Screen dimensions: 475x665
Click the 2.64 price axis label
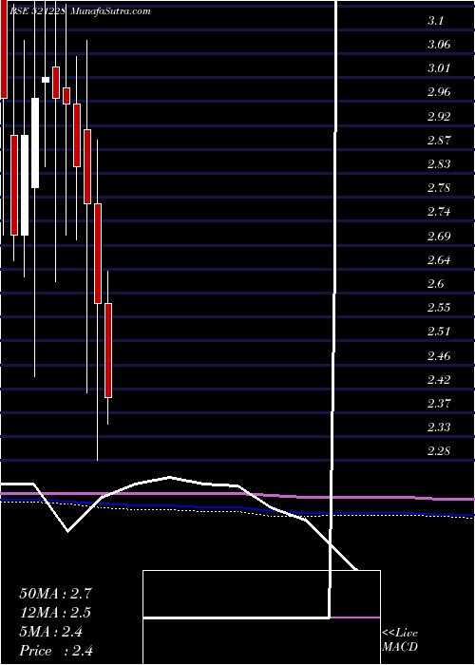(x=439, y=260)
